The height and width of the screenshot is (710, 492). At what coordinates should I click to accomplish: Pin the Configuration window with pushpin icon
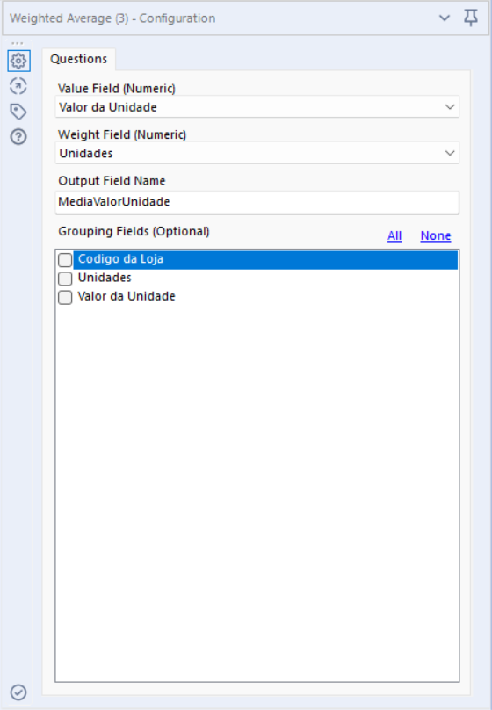pyautogui.click(x=471, y=18)
